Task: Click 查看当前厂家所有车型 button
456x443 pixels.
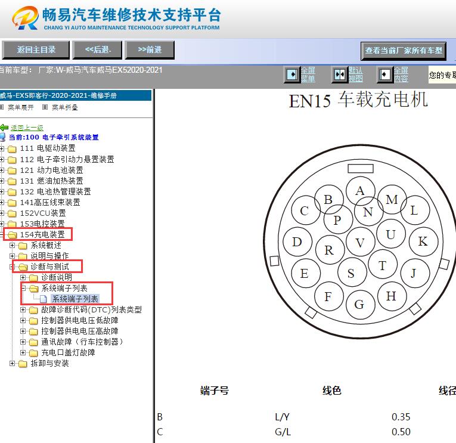Action: point(404,51)
